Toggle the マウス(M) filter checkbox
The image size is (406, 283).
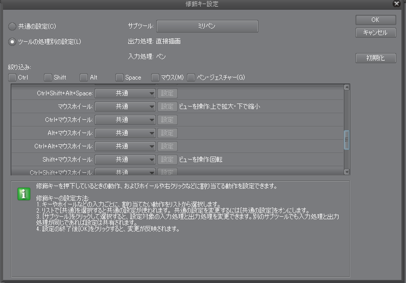(x=155, y=78)
